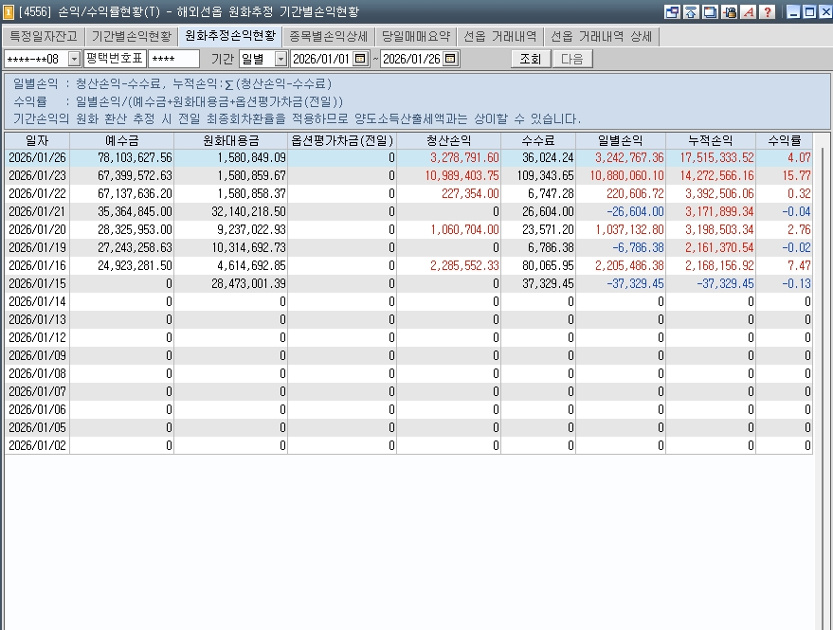Select the 2026/01/09 date cell
This screenshot has width=833, height=630.
click(x=37, y=355)
